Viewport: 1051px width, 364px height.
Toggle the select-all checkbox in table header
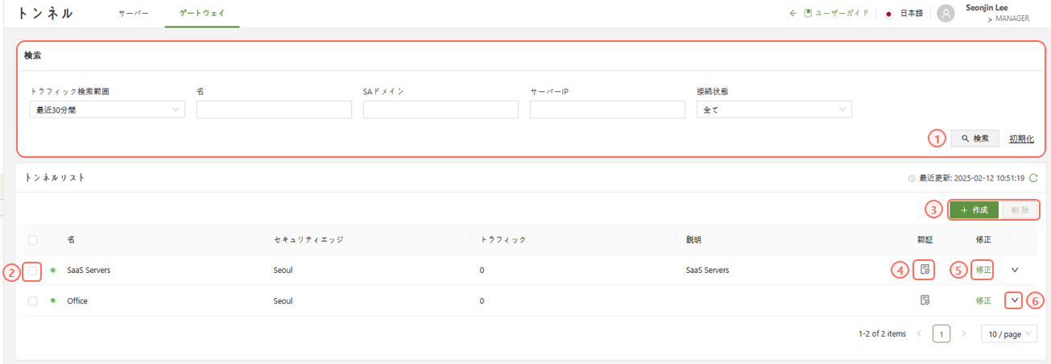click(x=33, y=240)
